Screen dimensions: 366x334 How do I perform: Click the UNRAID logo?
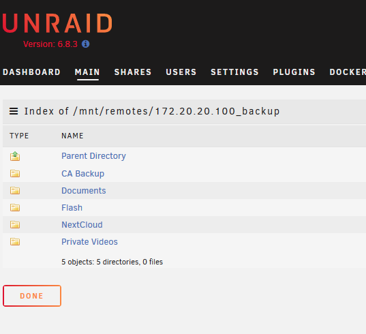57,23
